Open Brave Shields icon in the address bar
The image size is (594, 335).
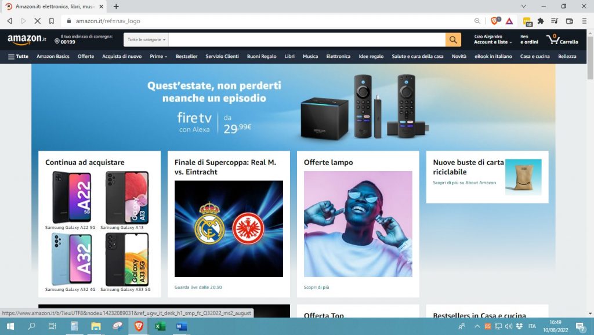pos(495,21)
